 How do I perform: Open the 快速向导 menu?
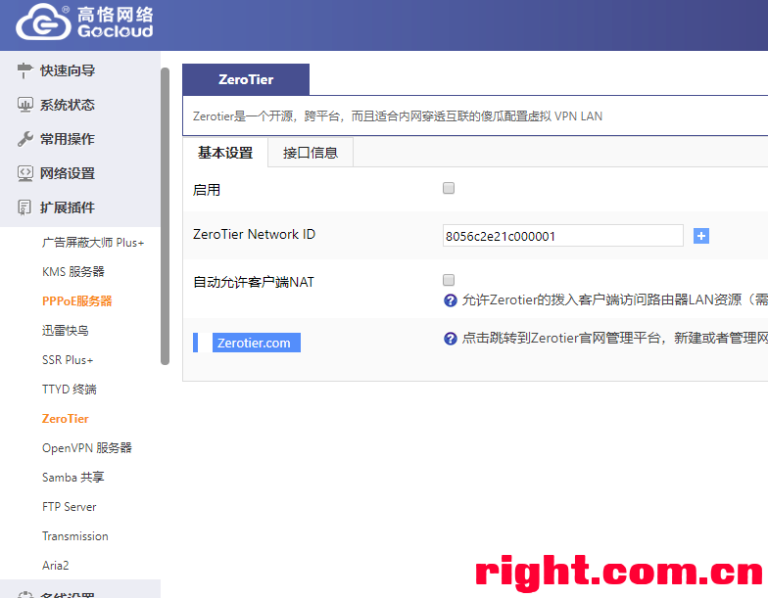point(68,70)
